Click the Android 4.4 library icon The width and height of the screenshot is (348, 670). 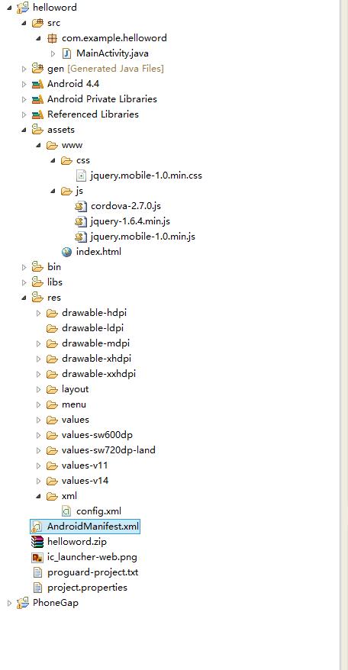click(37, 84)
